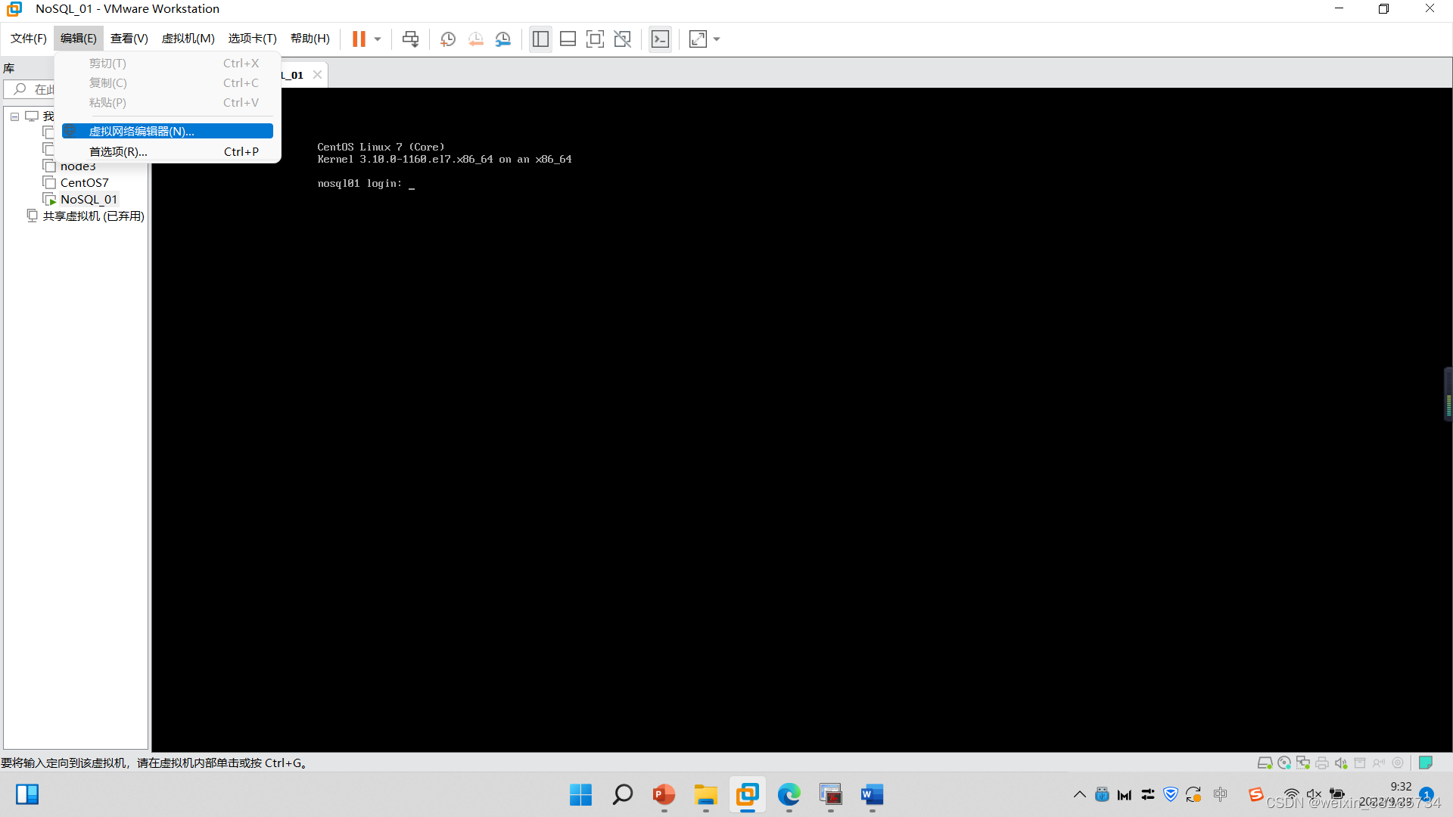
Task: Toggle library sidebar view icon
Action: (x=540, y=39)
